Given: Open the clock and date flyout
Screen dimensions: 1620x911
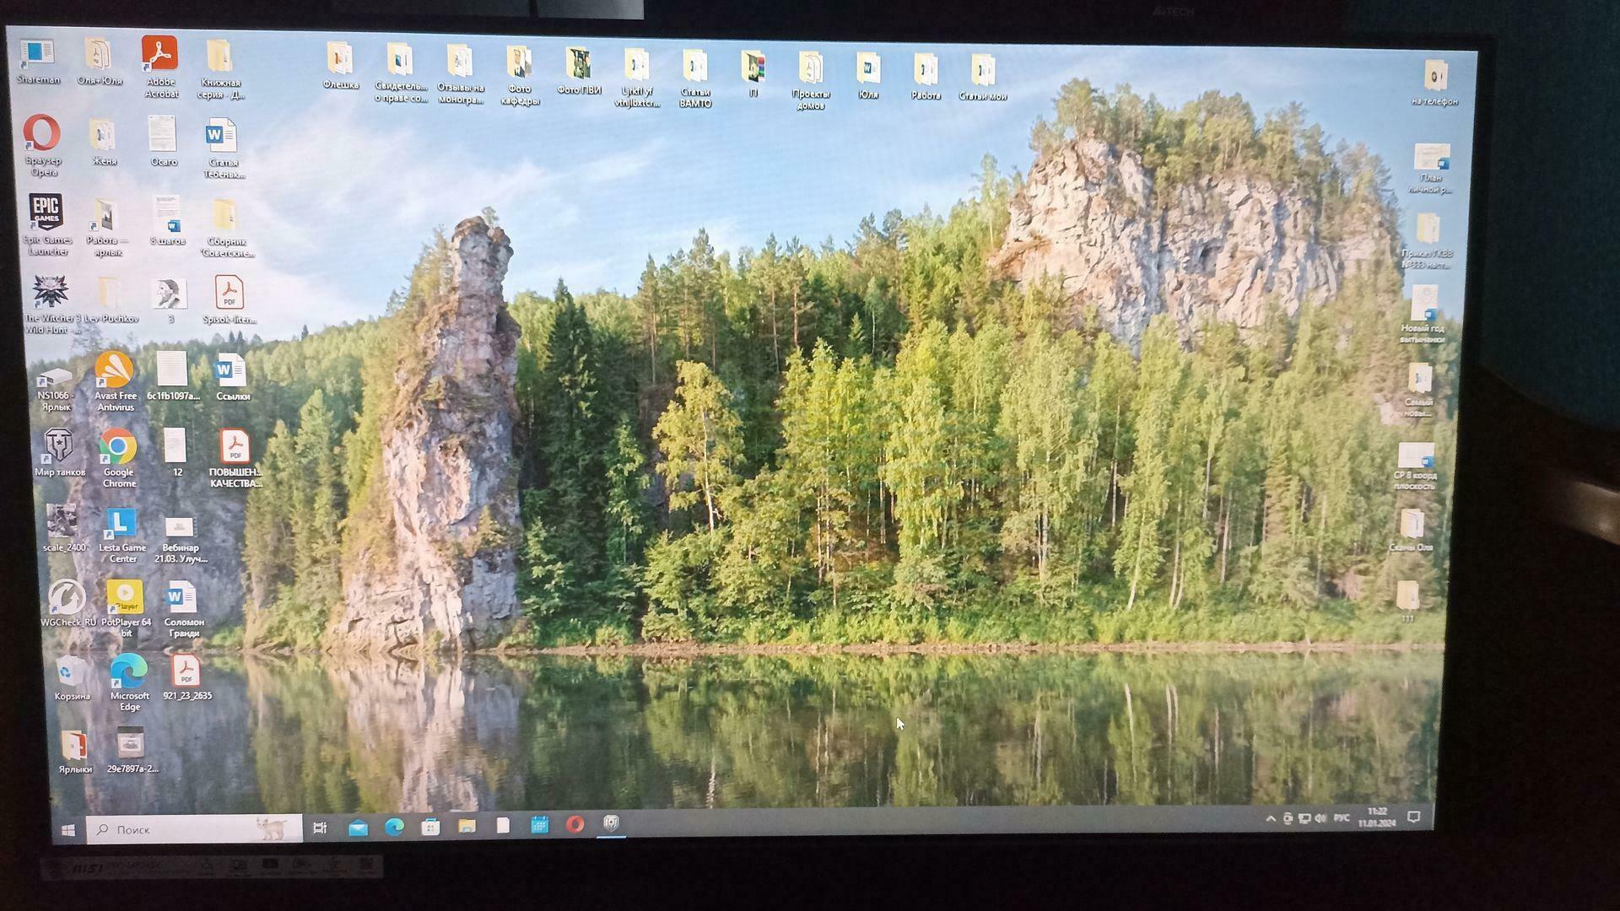Looking at the screenshot, I should [x=1377, y=817].
